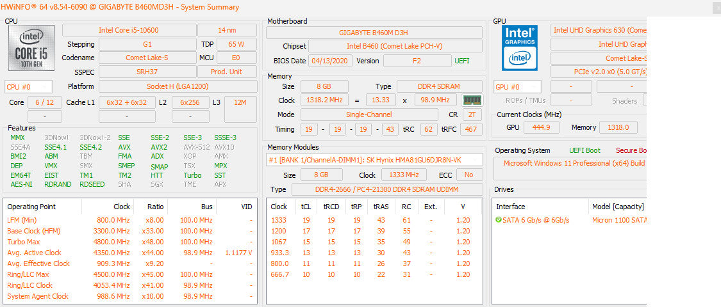Click the Intel Core i5 10th Gen logo
Image resolution: width=721 pixels, height=307 pixels.
pos(31,48)
